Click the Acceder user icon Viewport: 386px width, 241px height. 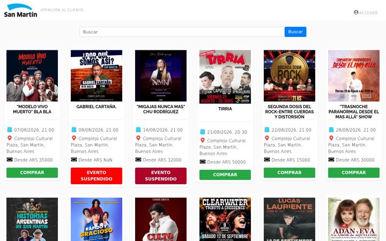(x=356, y=12)
